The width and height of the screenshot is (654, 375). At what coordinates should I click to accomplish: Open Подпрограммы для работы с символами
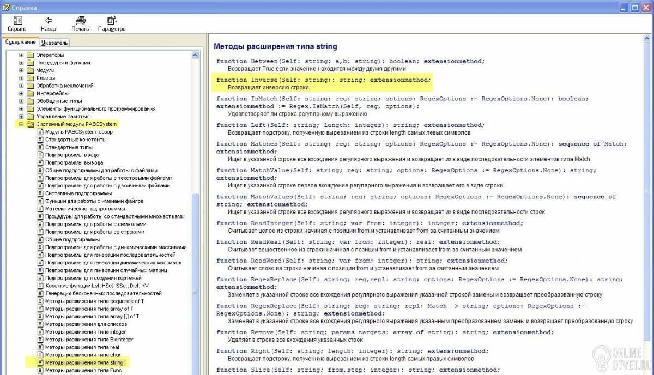tap(95, 224)
